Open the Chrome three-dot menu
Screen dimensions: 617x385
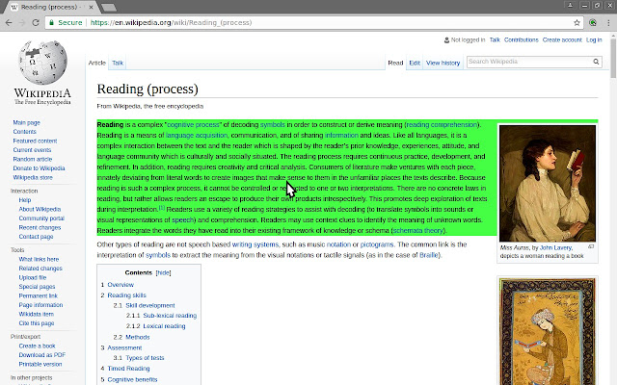pos(608,23)
